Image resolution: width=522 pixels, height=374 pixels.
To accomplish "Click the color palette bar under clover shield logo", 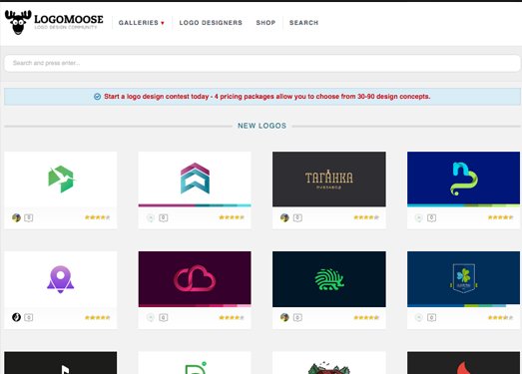I will click(x=463, y=305).
